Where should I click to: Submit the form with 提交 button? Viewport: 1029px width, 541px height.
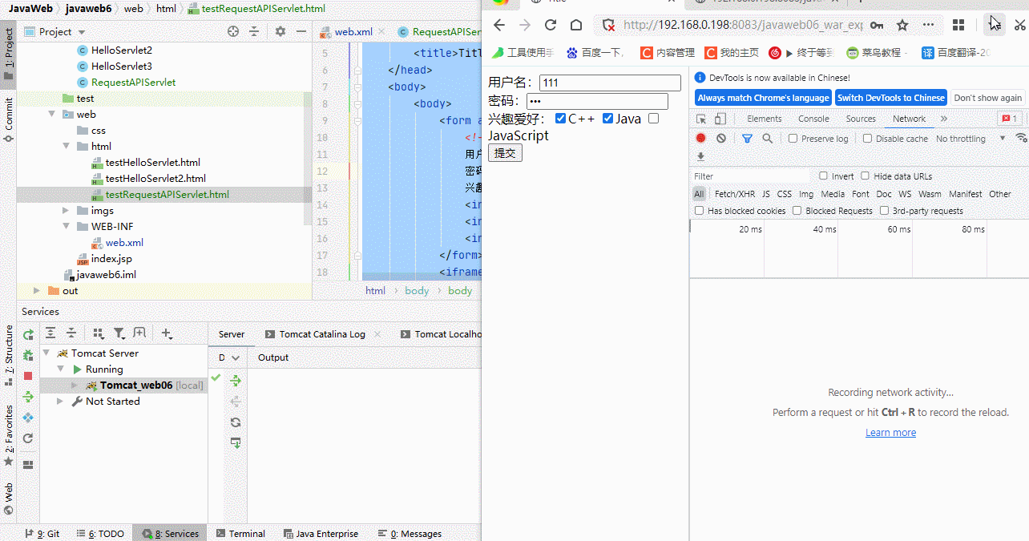pos(505,153)
